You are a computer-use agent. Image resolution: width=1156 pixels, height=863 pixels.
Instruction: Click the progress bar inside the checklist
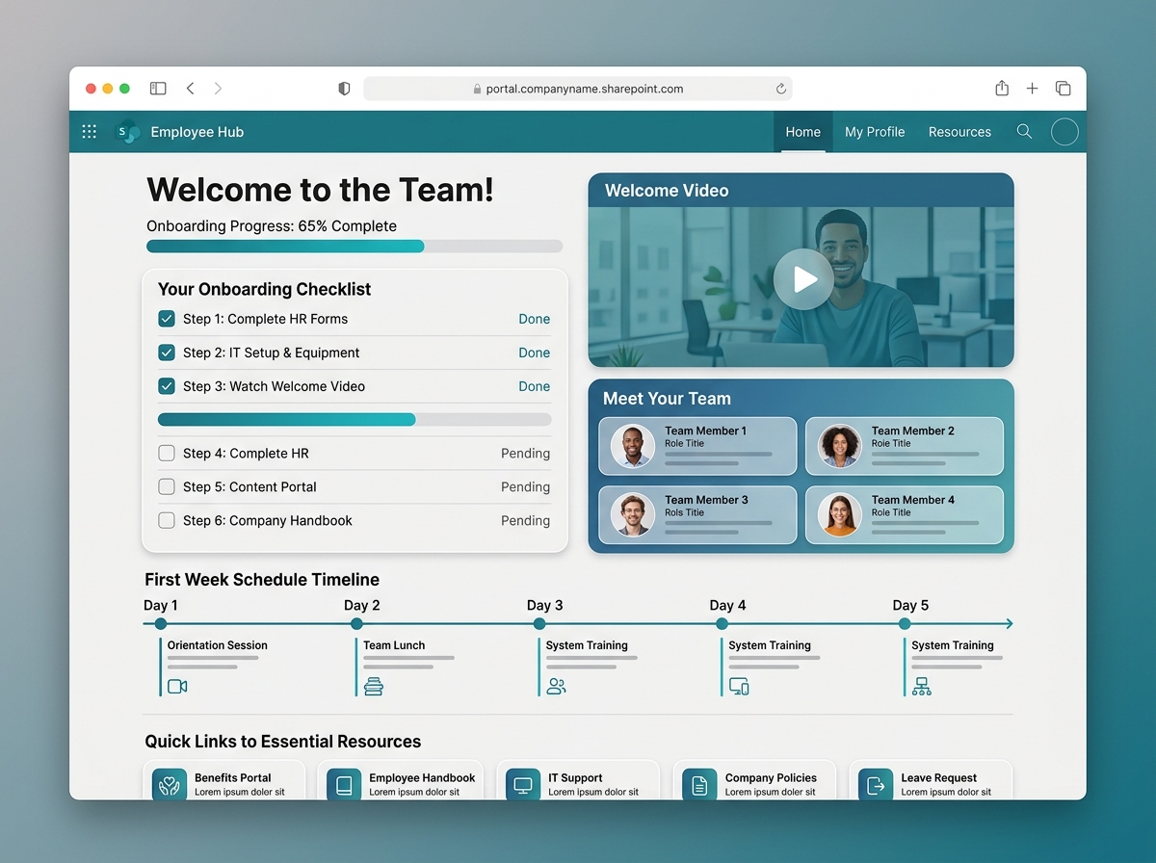click(x=355, y=420)
